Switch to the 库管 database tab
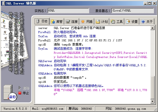Viewport: 158px width, 112px height. [57, 21]
